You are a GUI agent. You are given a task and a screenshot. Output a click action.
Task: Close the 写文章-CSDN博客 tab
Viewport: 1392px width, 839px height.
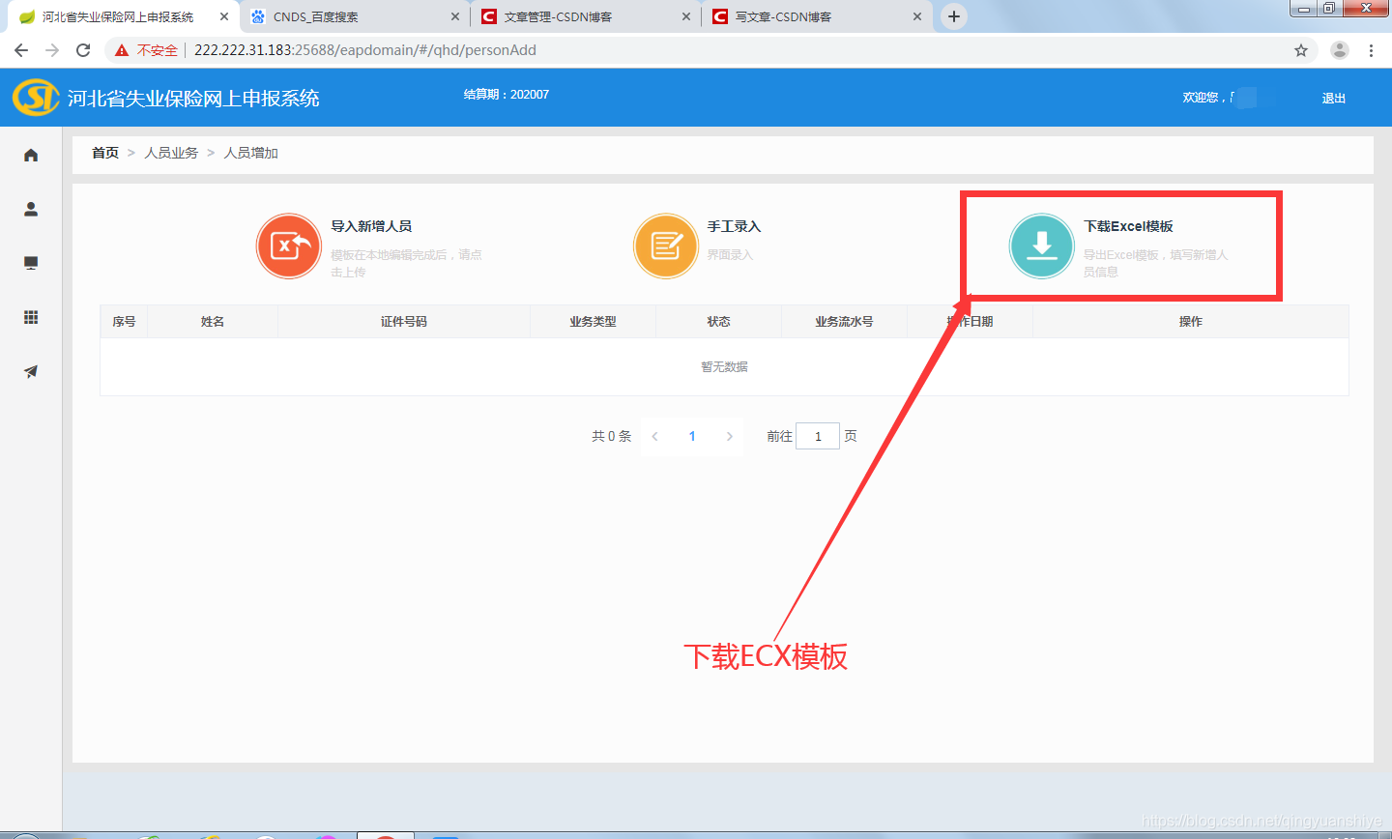tap(917, 16)
